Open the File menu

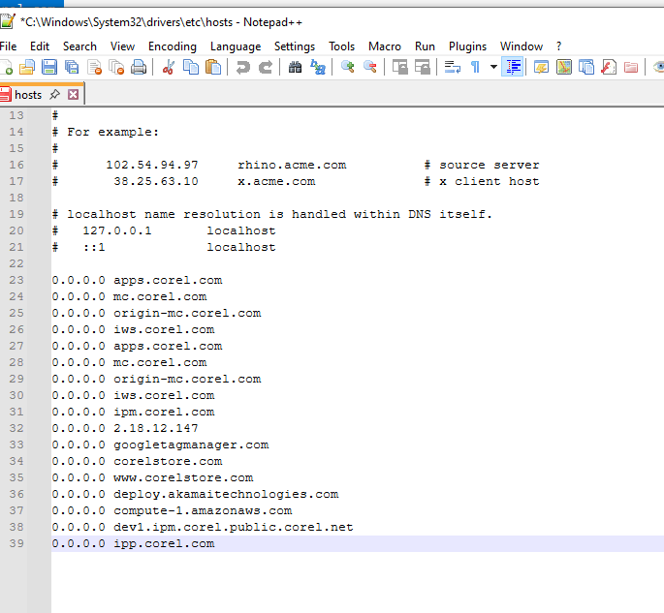(9, 46)
